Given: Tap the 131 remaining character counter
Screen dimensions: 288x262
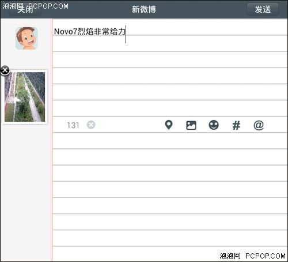Looking at the screenshot, I should pyautogui.click(x=73, y=125).
